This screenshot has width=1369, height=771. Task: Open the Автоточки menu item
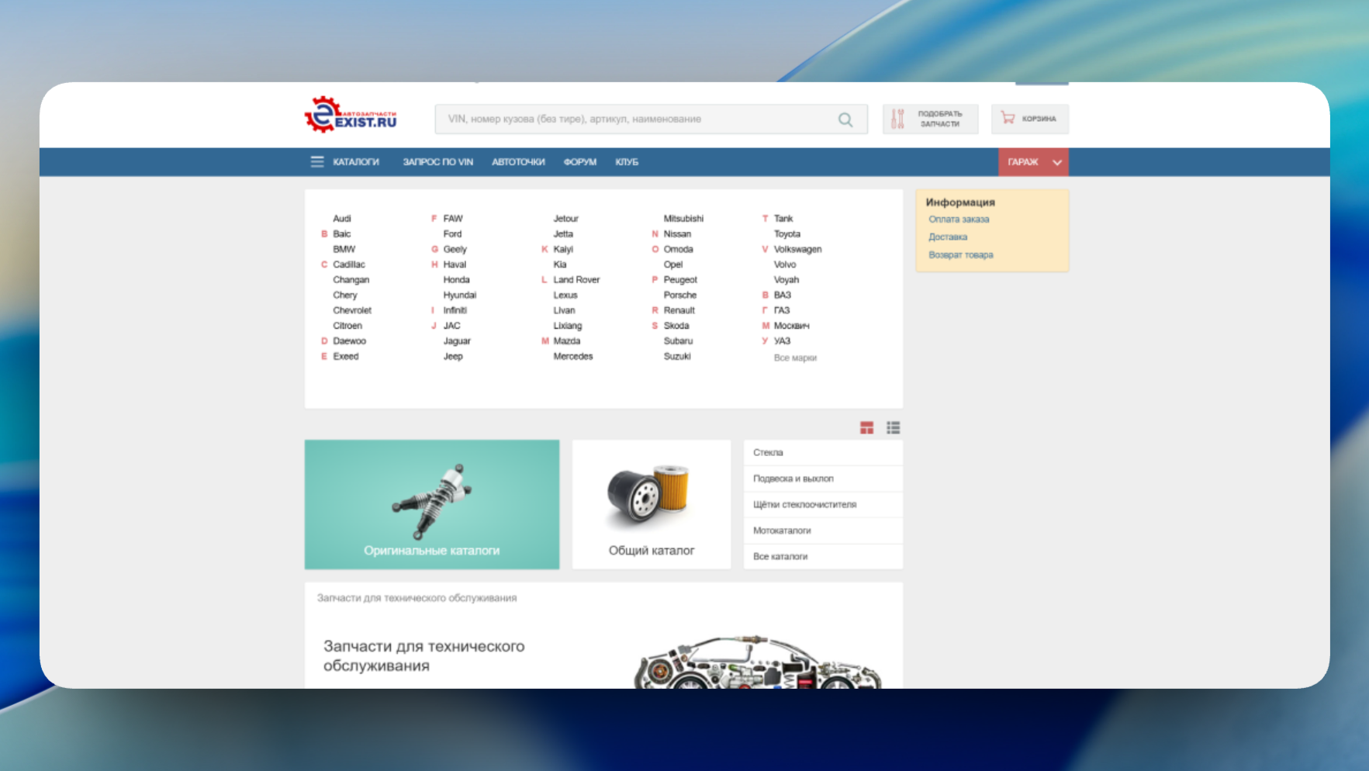(x=518, y=162)
